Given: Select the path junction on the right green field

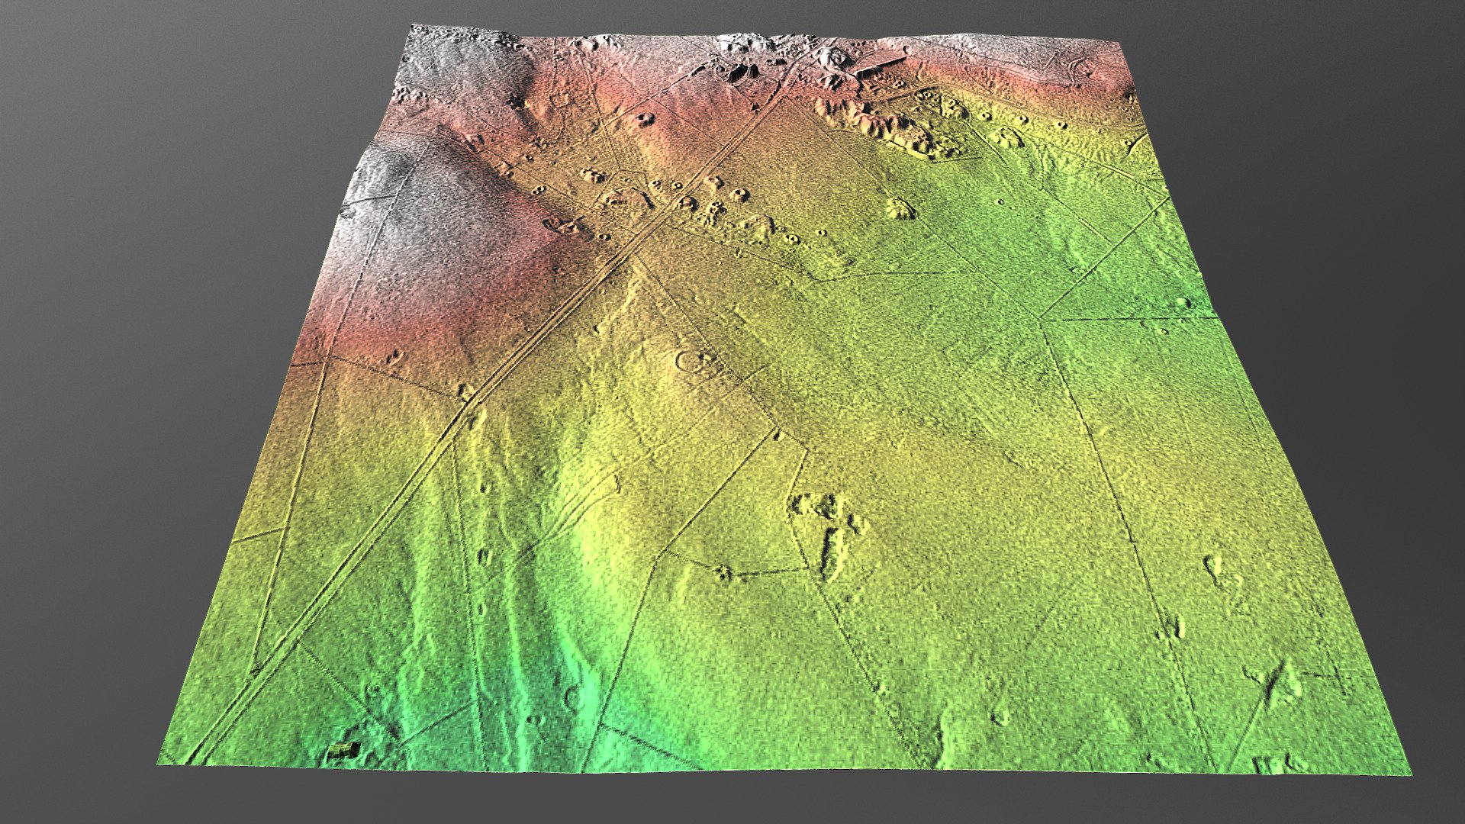Looking at the screenshot, I should click(x=1042, y=318).
